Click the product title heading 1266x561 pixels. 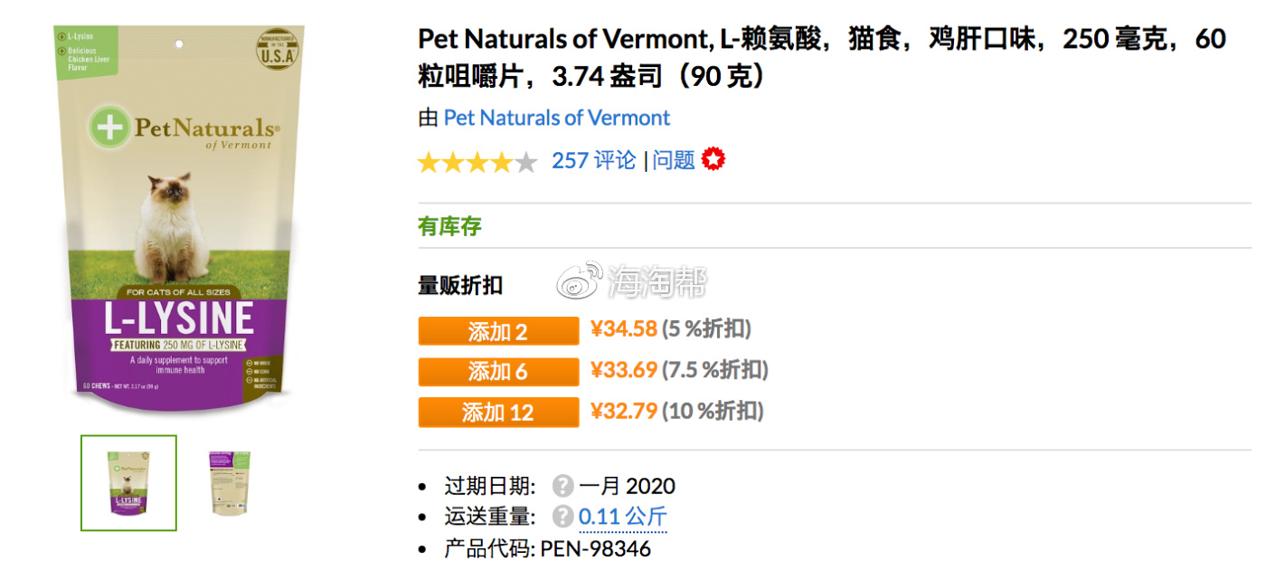[x=822, y=58]
